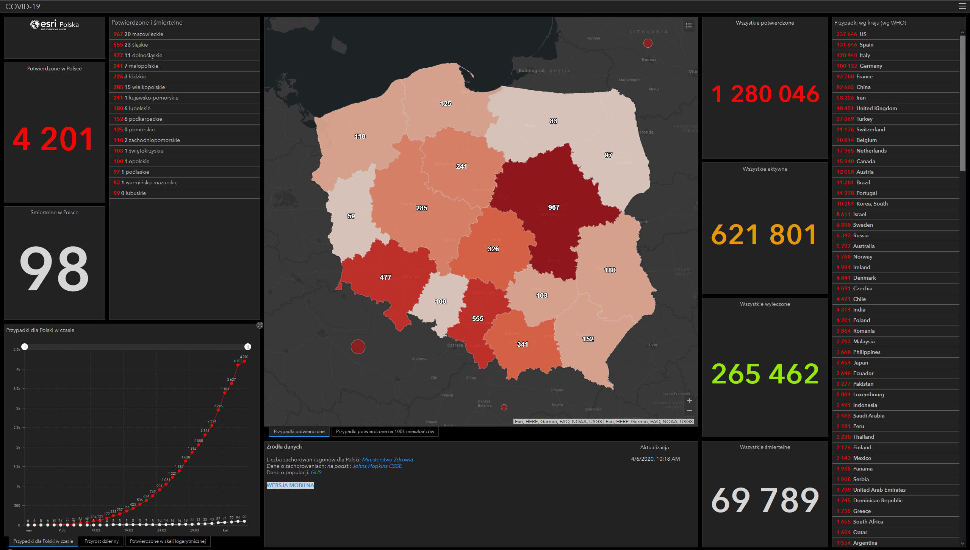Click the Esri Polska logo
The image size is (970, 550).
[54, 25]
